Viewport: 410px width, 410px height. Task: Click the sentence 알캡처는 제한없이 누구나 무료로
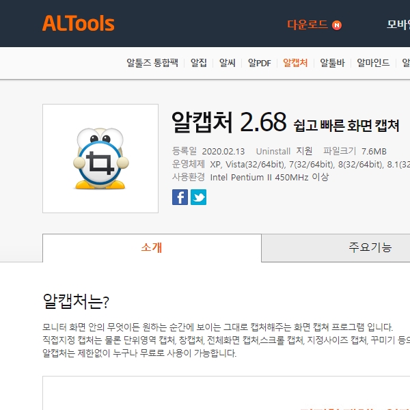point(139,353)
